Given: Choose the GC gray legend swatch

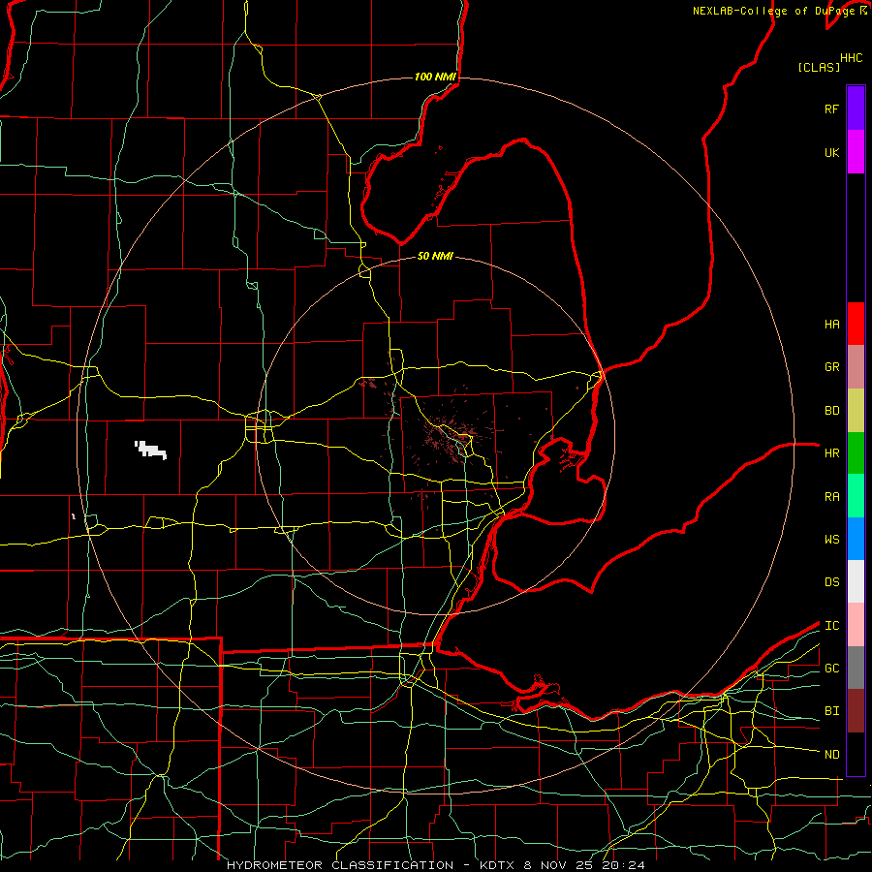Looking at the screenshot, I should click(856, 668).
